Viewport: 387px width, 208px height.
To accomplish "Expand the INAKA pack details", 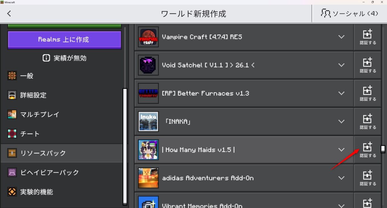I will point(341,121).
